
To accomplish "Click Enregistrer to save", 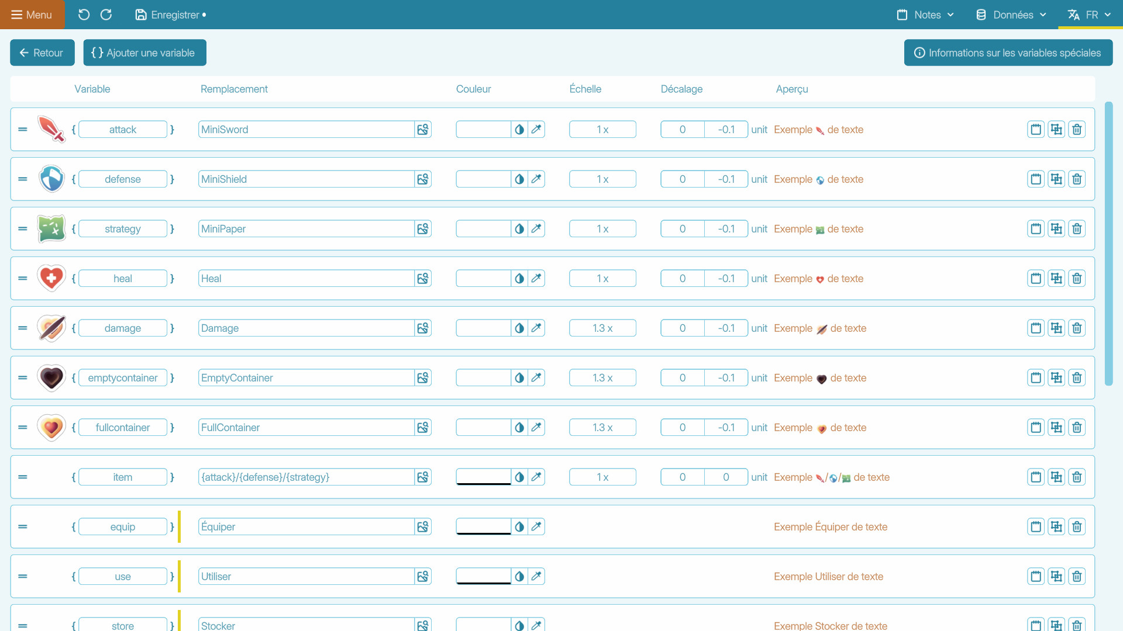I will [x=170, y=15].
